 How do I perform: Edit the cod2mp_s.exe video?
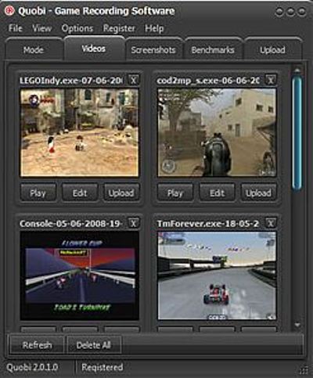tap(217, 193)
